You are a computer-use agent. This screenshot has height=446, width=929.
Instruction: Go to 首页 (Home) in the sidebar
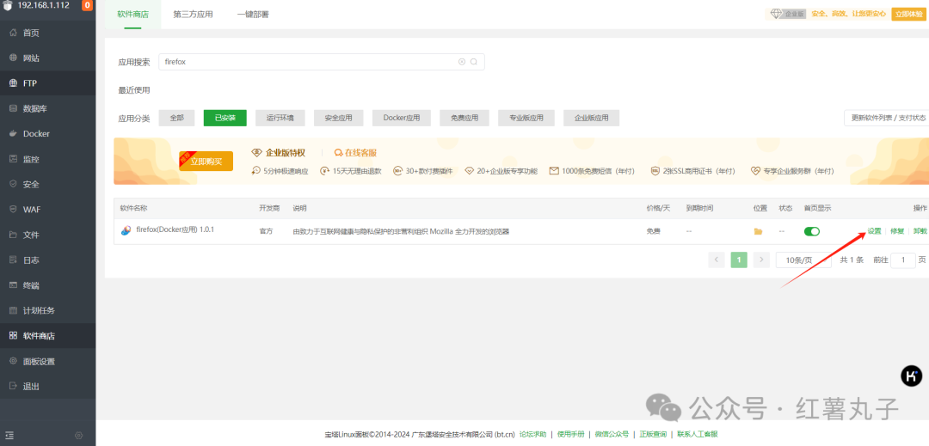31,33
